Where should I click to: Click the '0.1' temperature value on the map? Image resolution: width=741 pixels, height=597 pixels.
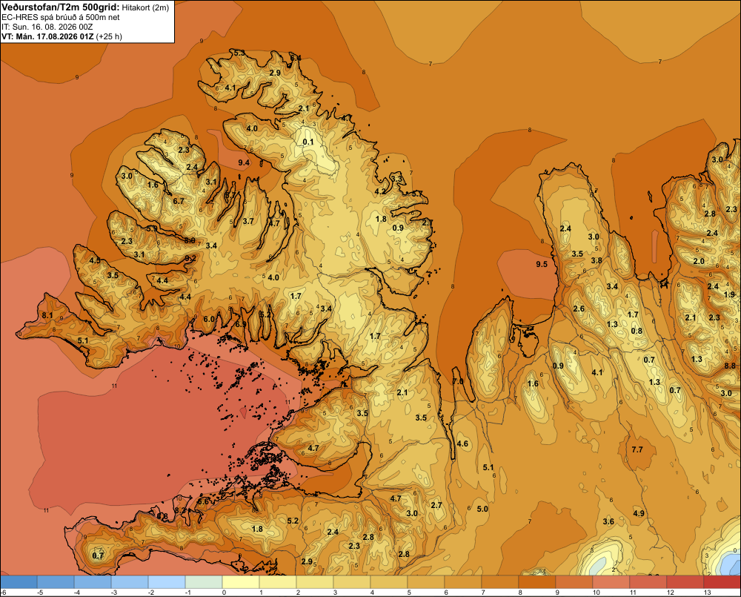coord(308,142)
